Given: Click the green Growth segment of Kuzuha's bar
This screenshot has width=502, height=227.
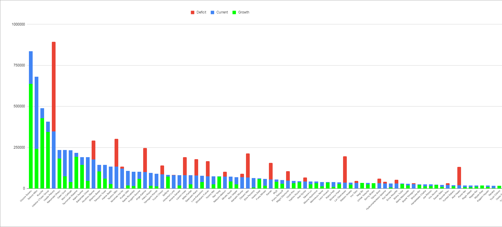Looking at the screenshot, I should pyautogui.click(x=42, y=153).
